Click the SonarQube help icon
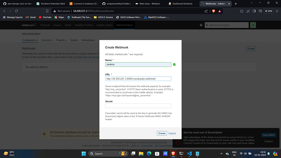Image resolution: width=281 pixels, height=158 pixels. (201, 25)
